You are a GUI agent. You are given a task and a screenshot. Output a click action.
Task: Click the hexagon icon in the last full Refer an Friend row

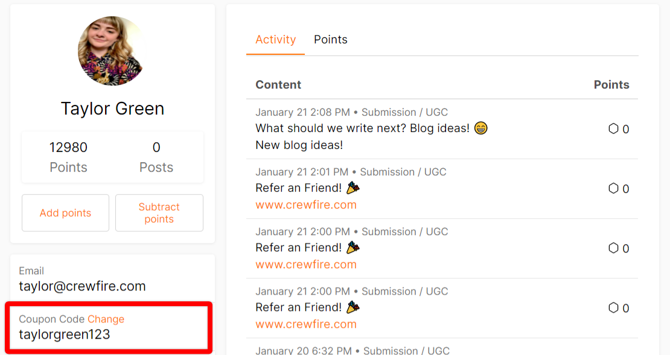coord(613,307)
